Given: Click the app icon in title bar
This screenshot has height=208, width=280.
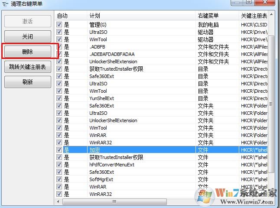Looking at the screenshot, I should (5, 4).
